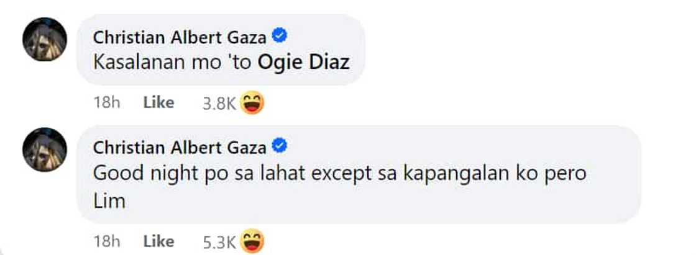Open profile picture beside the Good night comment
The height and width of the screenshot is (255, 696).
click(x=45, y=150)
